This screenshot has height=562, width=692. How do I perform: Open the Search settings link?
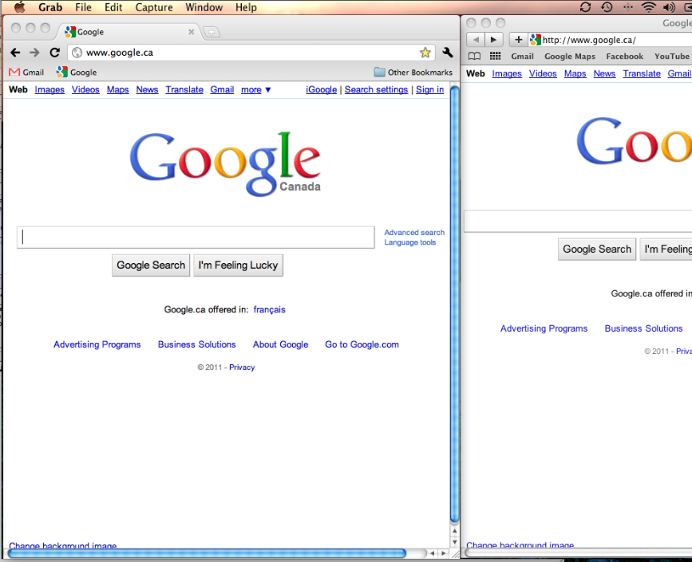point(376,90)
